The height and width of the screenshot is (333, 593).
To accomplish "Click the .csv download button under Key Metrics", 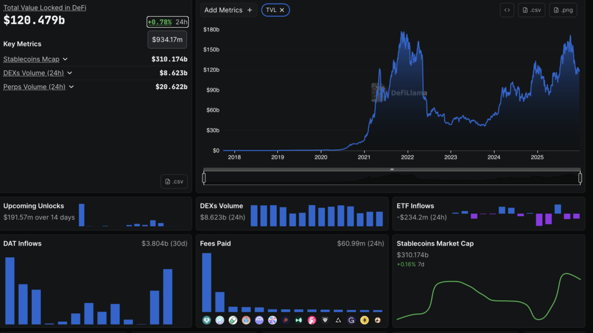I will (174, 182).
